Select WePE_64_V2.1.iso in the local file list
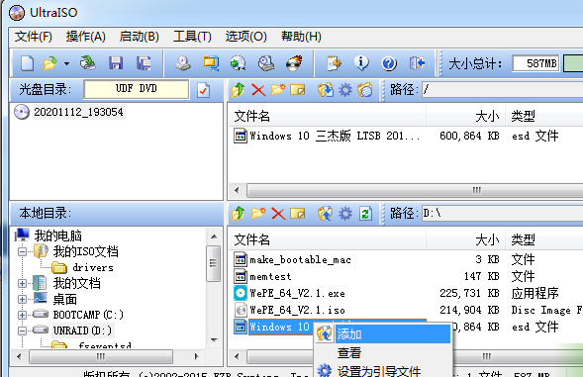 pos(297,310)
